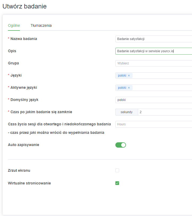The height and width of the screenshot is (216, 192).
Task: Switch to the Tłumaczenia tab
Action: 41,25
